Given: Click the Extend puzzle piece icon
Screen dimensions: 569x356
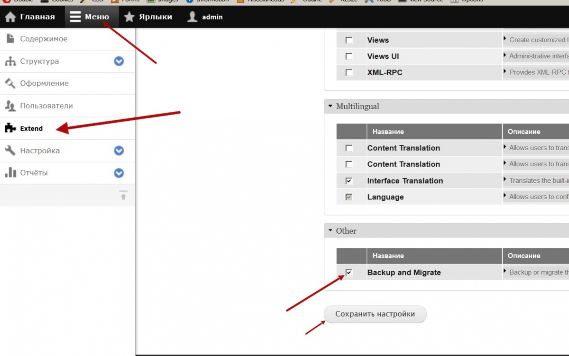Looking at the screenshot, I should click(10, 128).
